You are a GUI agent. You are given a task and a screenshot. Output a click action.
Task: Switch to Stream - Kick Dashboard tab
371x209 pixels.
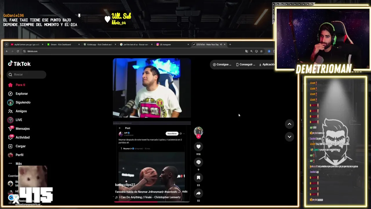(x=61, y=44)
